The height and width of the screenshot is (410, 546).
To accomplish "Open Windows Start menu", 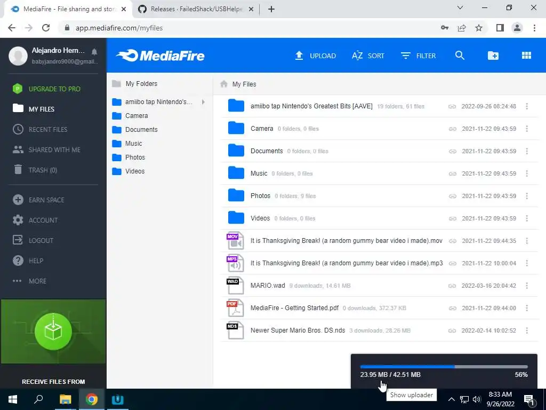I will click(x=13, y=399).
